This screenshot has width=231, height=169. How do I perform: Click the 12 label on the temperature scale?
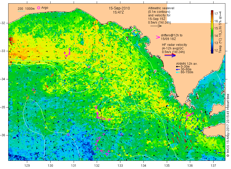pos(216,50)
